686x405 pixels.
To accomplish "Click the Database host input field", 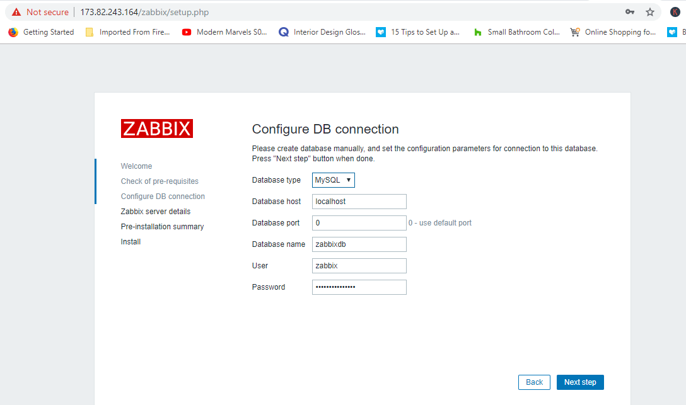I will pyautogui.click(x=359, y=202).
